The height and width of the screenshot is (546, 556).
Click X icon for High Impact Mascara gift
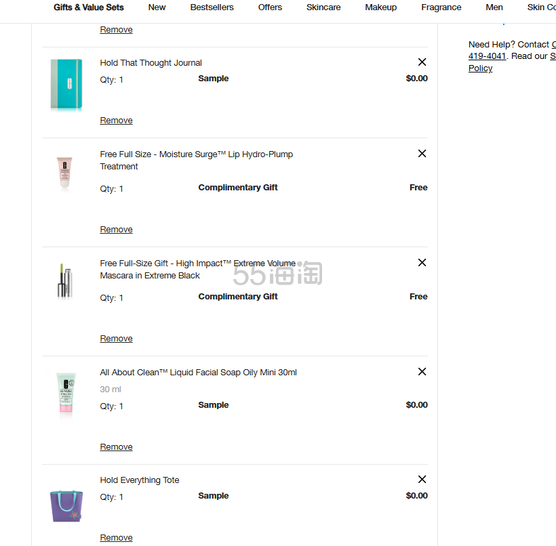(422, 263)
